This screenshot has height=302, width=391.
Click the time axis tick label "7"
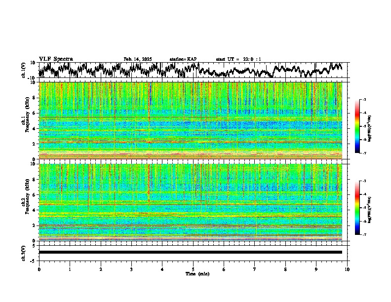(255, 269)
